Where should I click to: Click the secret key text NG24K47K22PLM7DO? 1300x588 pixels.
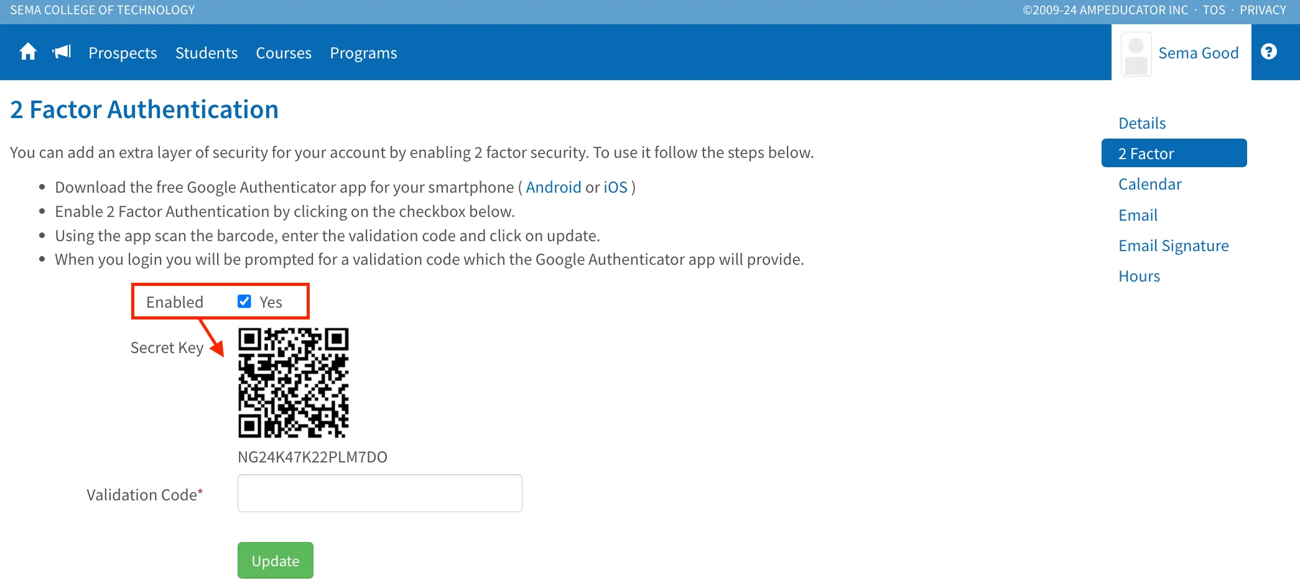(312, 457)
